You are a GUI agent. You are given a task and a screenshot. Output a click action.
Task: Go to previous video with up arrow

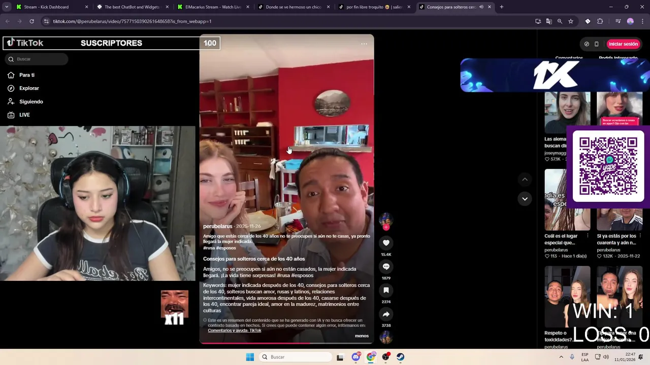525,179
